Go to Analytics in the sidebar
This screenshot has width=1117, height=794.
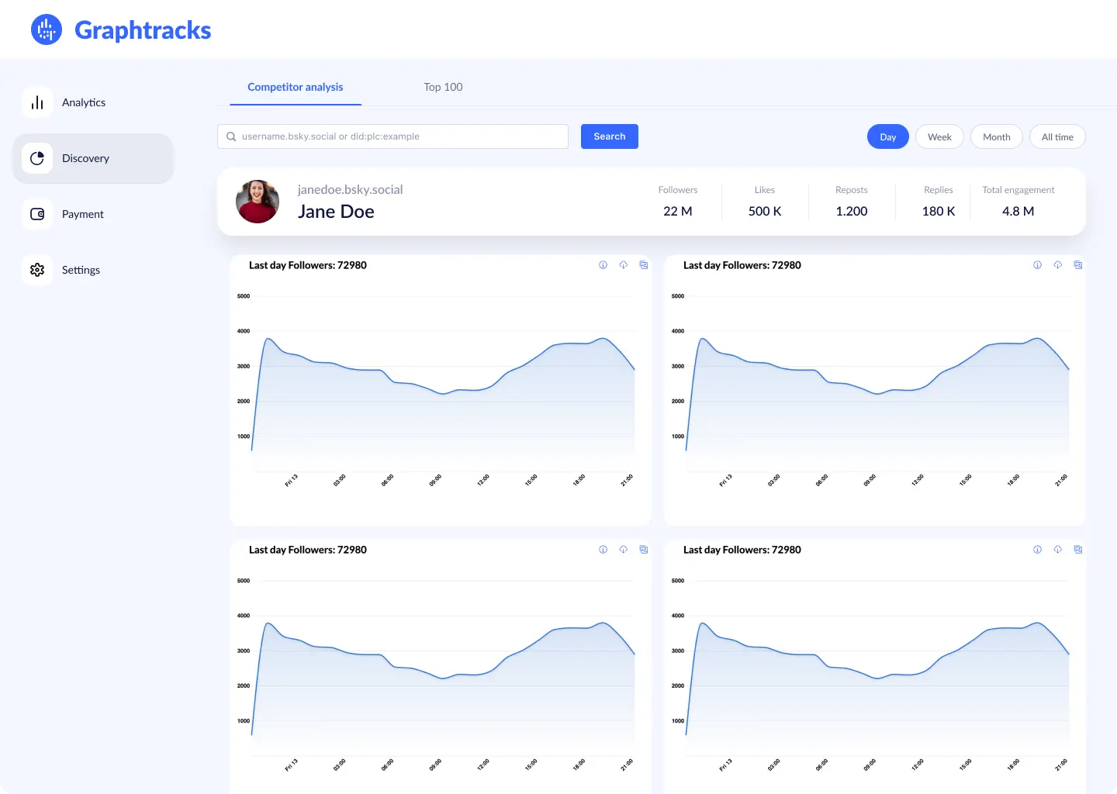click(83, 102)
